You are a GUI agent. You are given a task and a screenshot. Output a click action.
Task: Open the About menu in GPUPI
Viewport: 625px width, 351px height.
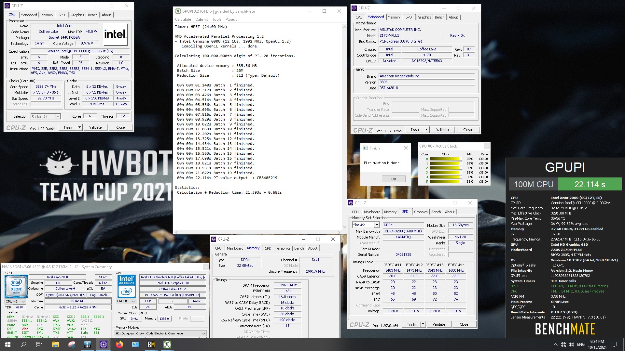pyautogui.click(x=231, y=19)
